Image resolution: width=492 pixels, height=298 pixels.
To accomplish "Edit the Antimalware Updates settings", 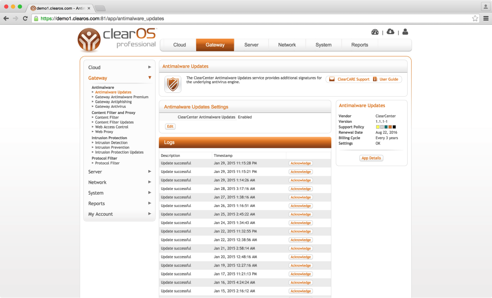I will click(170, 126).
